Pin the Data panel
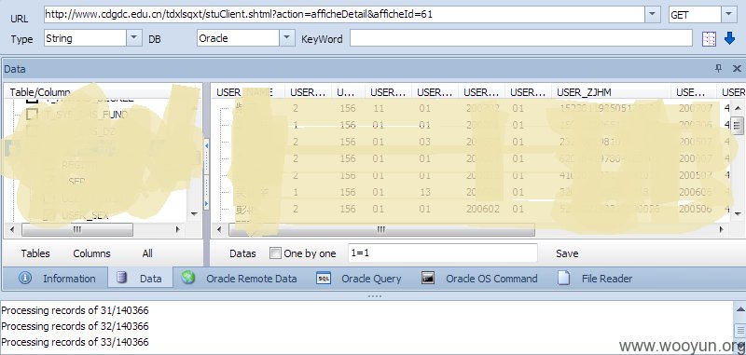Screen dimensions: 746x355 [x=718, y=68]
